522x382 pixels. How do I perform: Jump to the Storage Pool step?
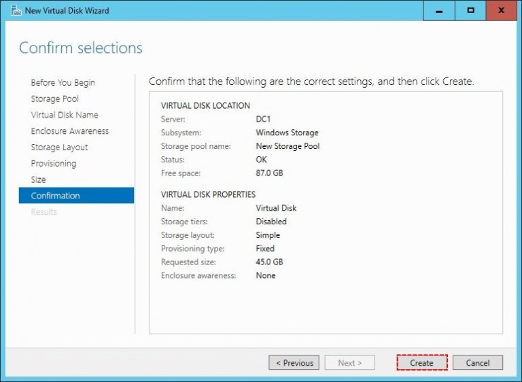(54, 99)
